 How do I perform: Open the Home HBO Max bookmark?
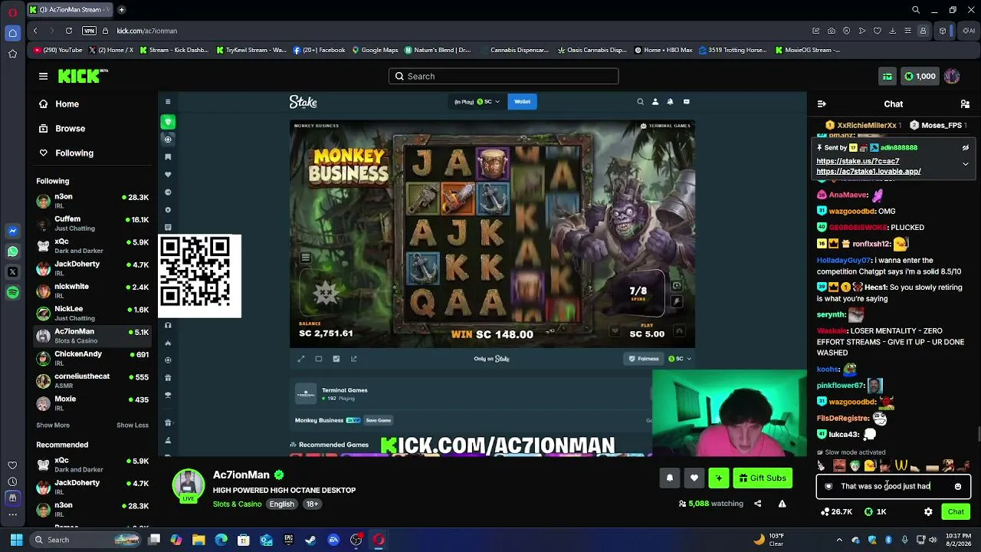click(664, 50)
